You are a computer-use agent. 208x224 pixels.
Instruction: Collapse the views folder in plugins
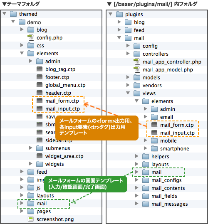[128, 93]
